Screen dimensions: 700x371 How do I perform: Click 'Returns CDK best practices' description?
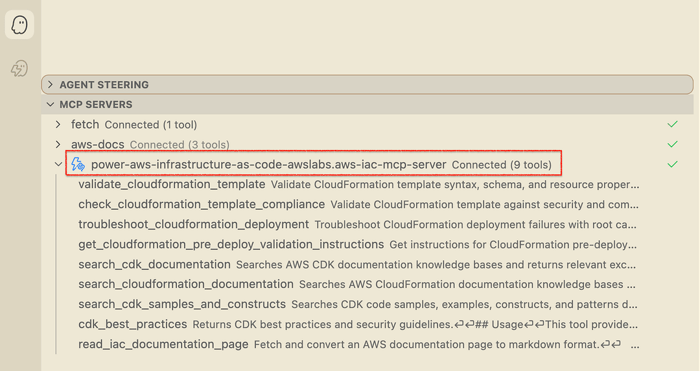[415, 324]
